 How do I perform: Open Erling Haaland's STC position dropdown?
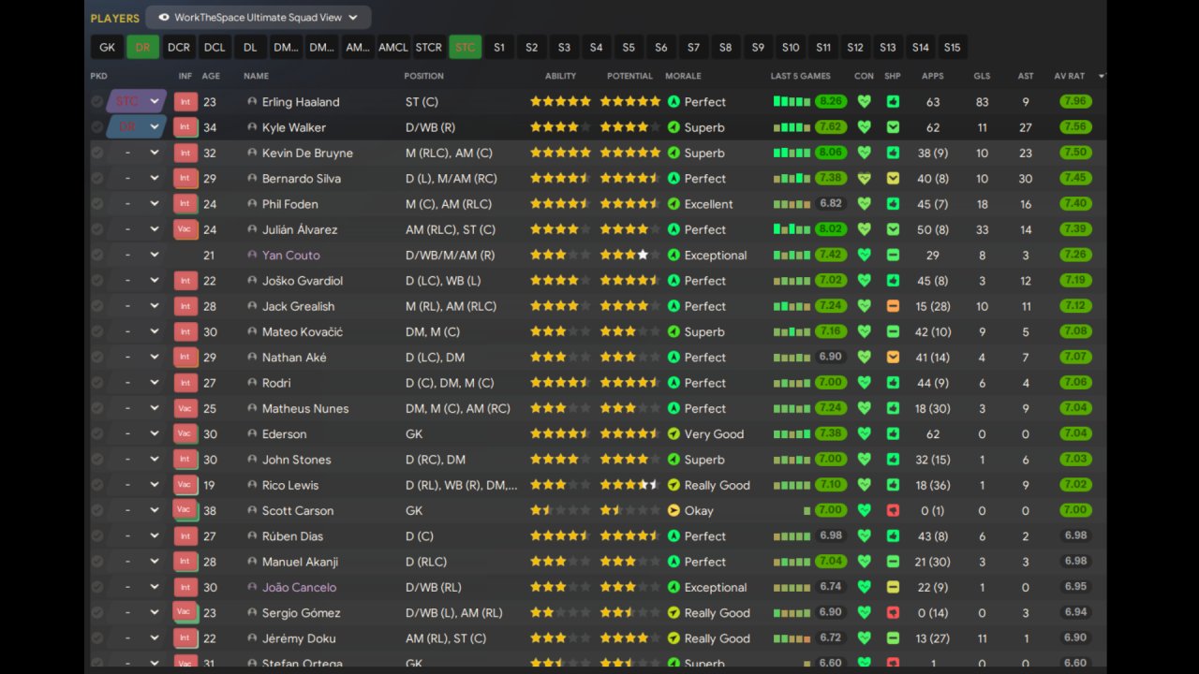(137, 102)
